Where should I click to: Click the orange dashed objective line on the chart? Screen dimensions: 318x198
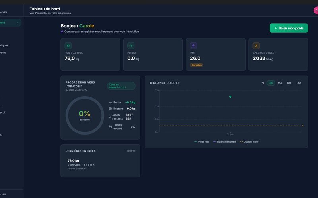click(x=230, y=126)
